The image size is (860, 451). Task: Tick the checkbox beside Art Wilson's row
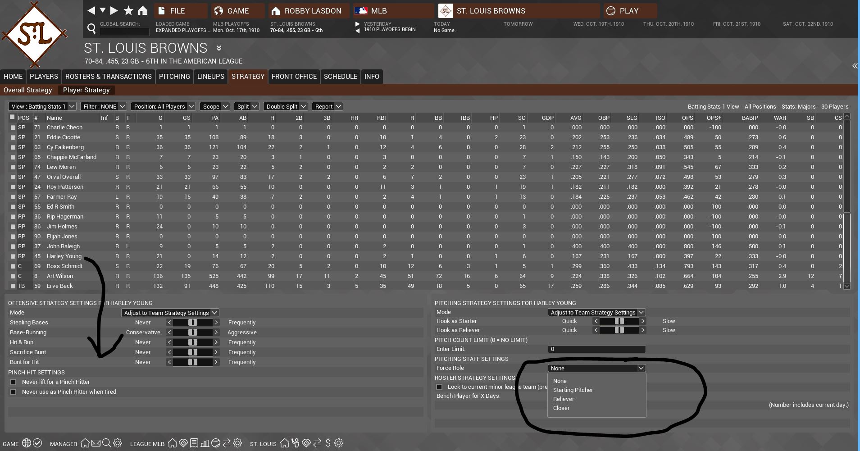(x=13, y=276)
